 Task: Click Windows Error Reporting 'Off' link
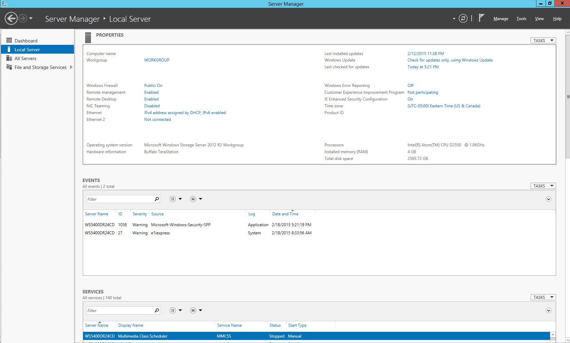click(x=411, y=86)
